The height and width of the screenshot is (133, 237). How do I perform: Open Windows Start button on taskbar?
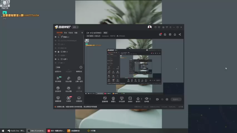3,131
